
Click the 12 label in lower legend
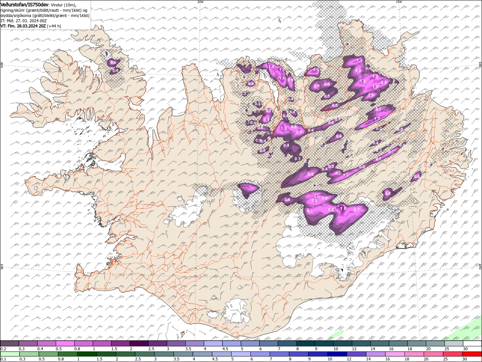coord(348,359)
